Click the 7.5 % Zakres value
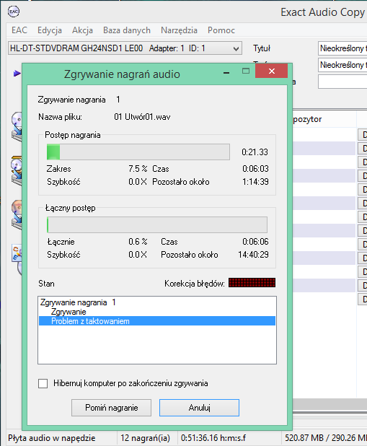 (x=138, y=169)
